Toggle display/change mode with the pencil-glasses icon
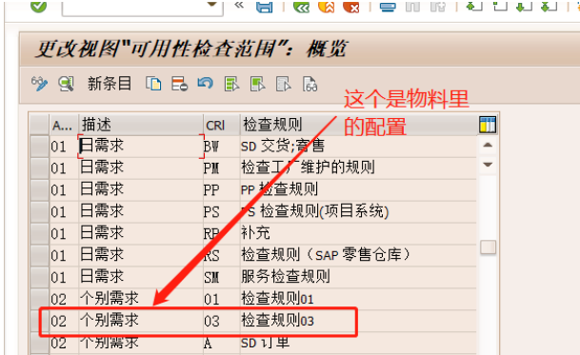The width and height of the screenshot is (580, 355). [39, 84]
